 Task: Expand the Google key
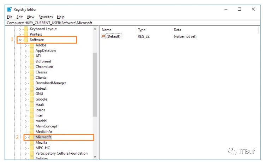point(26,100)
